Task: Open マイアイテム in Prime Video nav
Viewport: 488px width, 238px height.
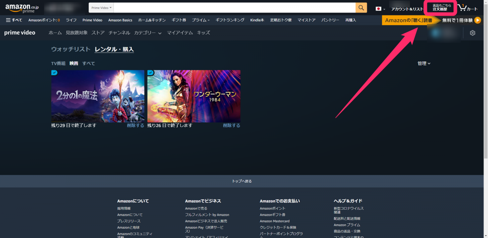Action: pos(180,33)
